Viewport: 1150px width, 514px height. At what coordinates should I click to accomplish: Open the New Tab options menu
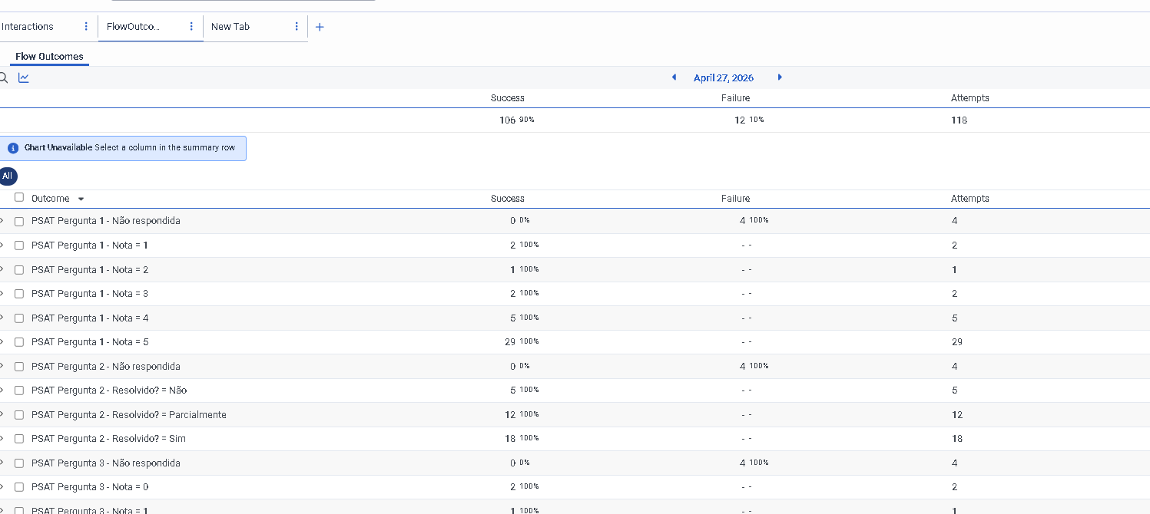click(297, 27)
